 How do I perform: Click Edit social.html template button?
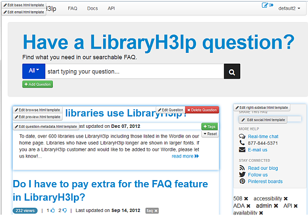[263, 120]
